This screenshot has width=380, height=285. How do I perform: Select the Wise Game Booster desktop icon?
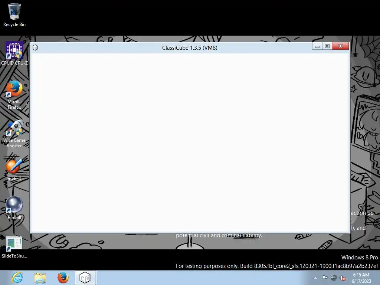(14, 134)
